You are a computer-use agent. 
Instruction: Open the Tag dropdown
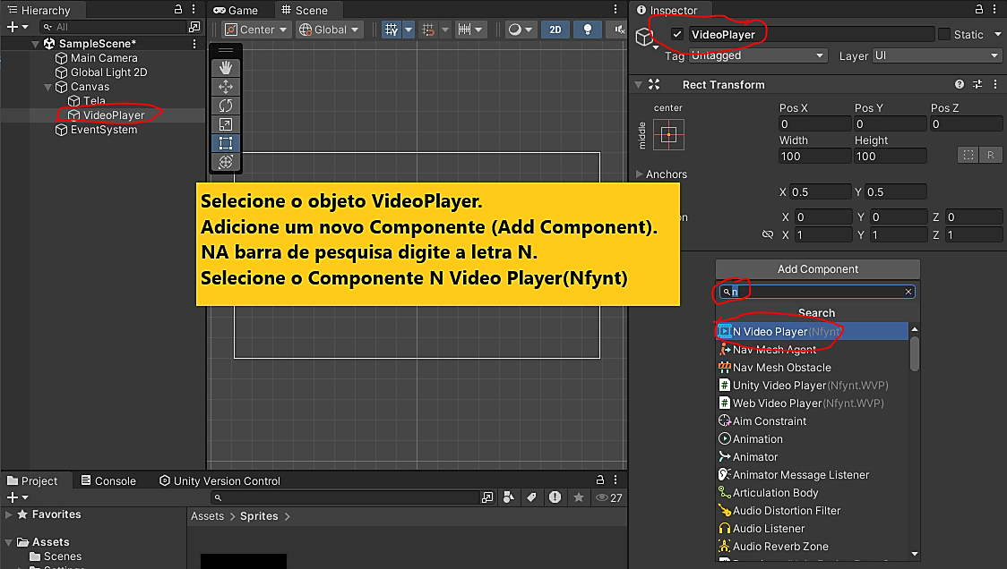pos(758,55)
